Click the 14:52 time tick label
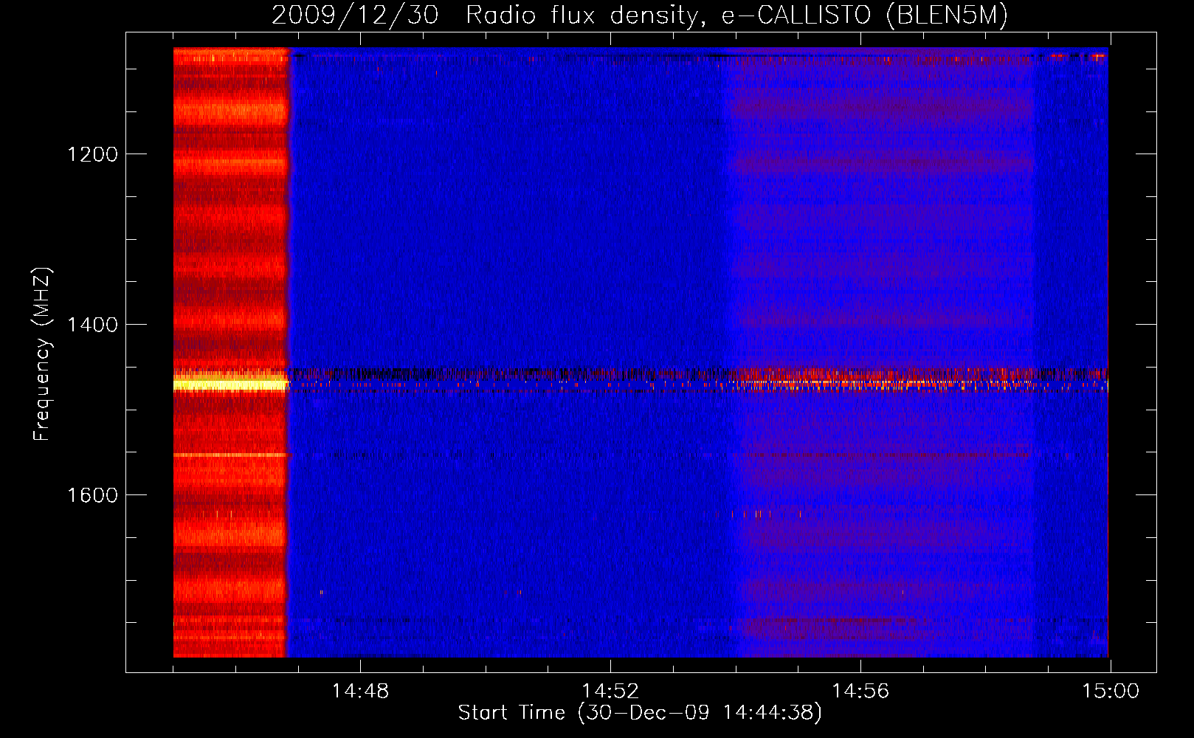Image resolution: width=1194 pixels, height=738 pixels. click(x=610, y=692)
